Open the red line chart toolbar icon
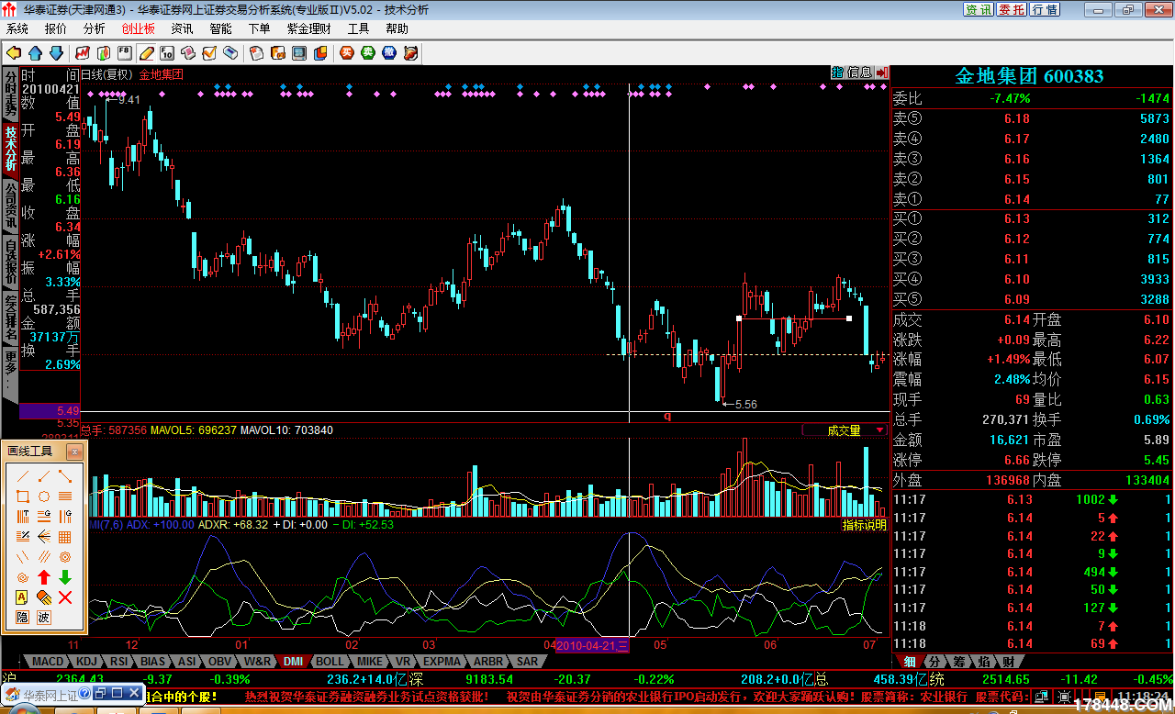1175x714 pixels. [x=83, y=52]
